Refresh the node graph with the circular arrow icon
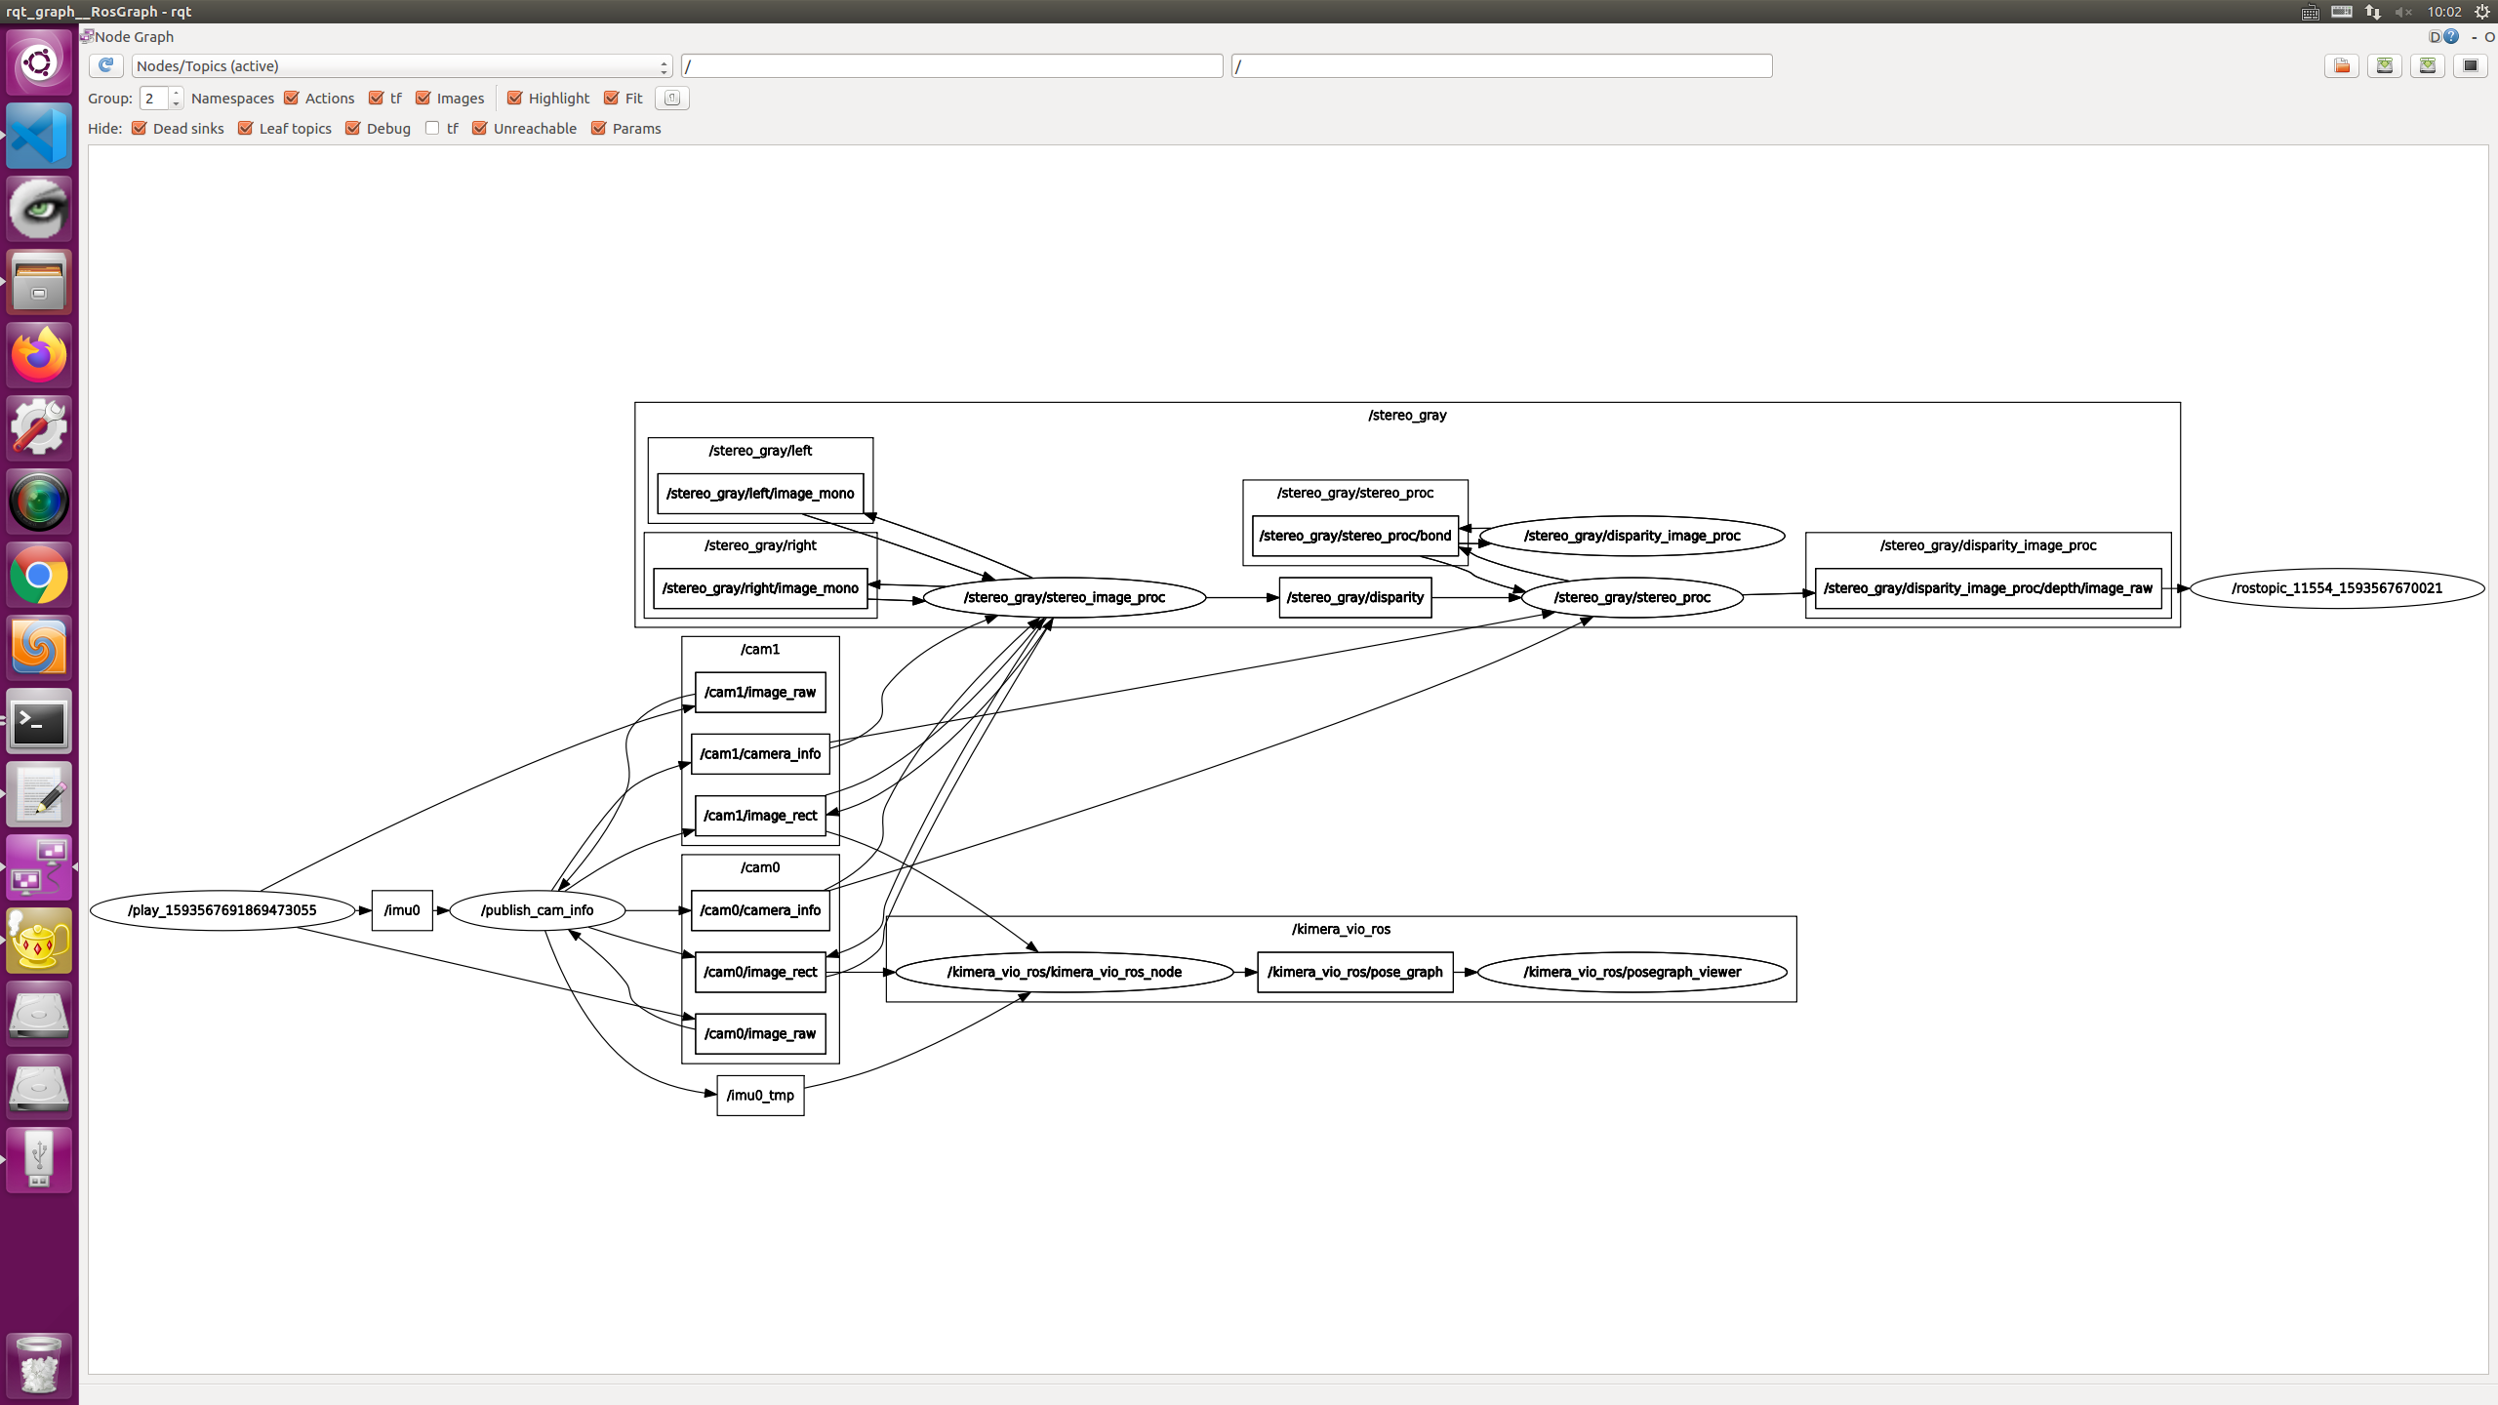Viewport: 2498px width, 1405px height. [105, 65]
